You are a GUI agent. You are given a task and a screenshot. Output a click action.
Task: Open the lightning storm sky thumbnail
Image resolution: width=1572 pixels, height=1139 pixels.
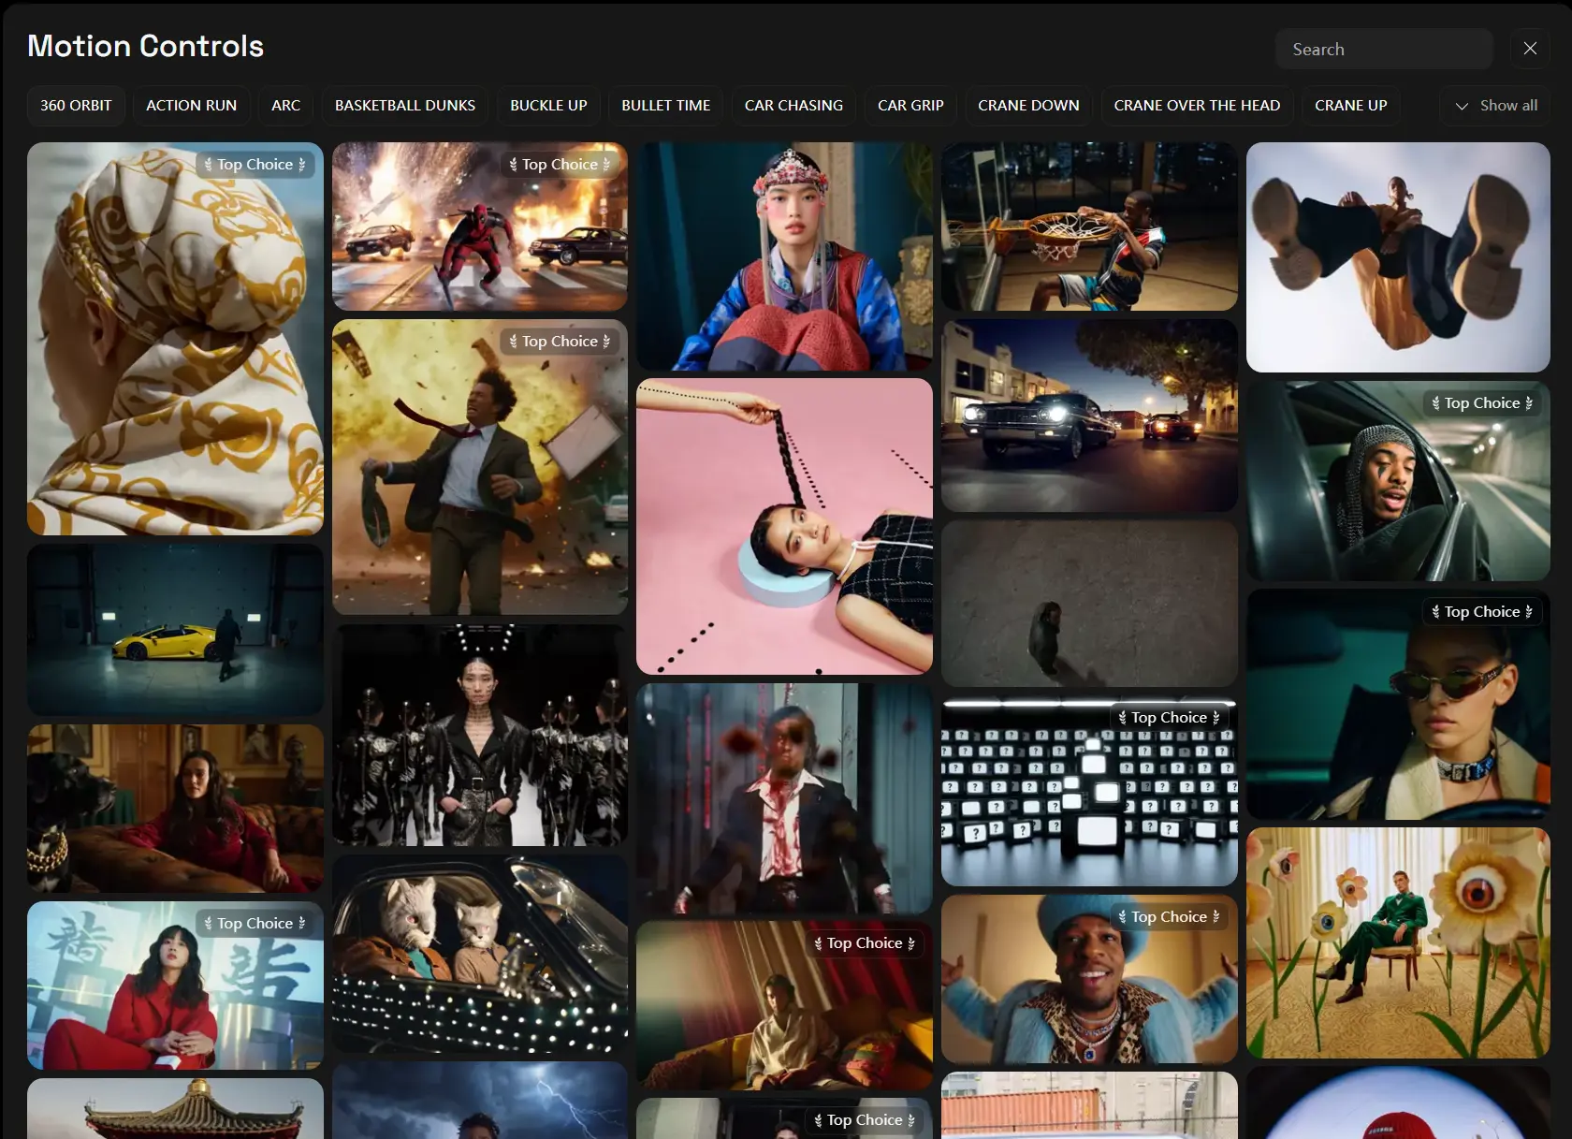click(480, 1101)
